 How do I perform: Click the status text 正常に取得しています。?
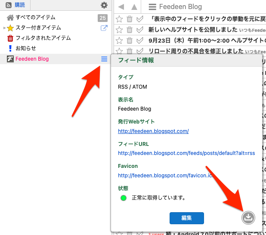coord(158,198)
